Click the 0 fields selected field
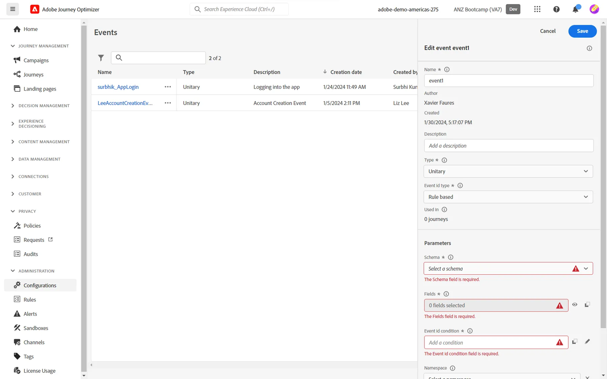 [x=496, y=305]
